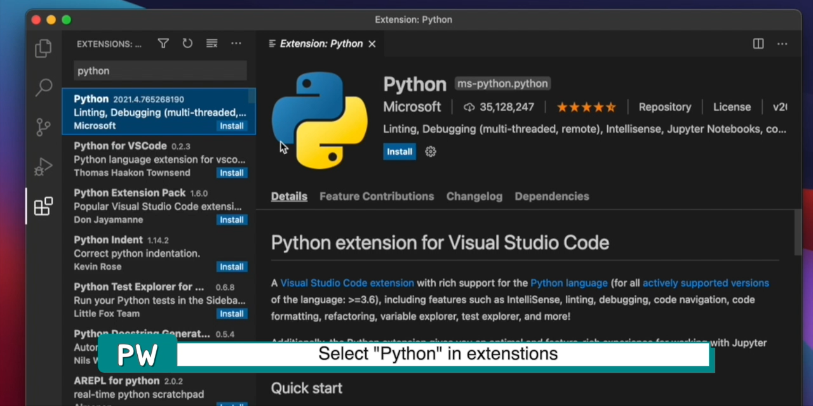
Task: Follow the Visual Studio Code extension link
Action: [x=347, y=283]
